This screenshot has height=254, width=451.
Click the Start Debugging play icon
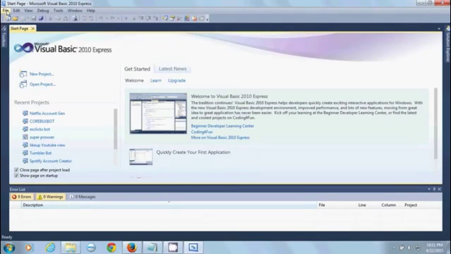126,18
